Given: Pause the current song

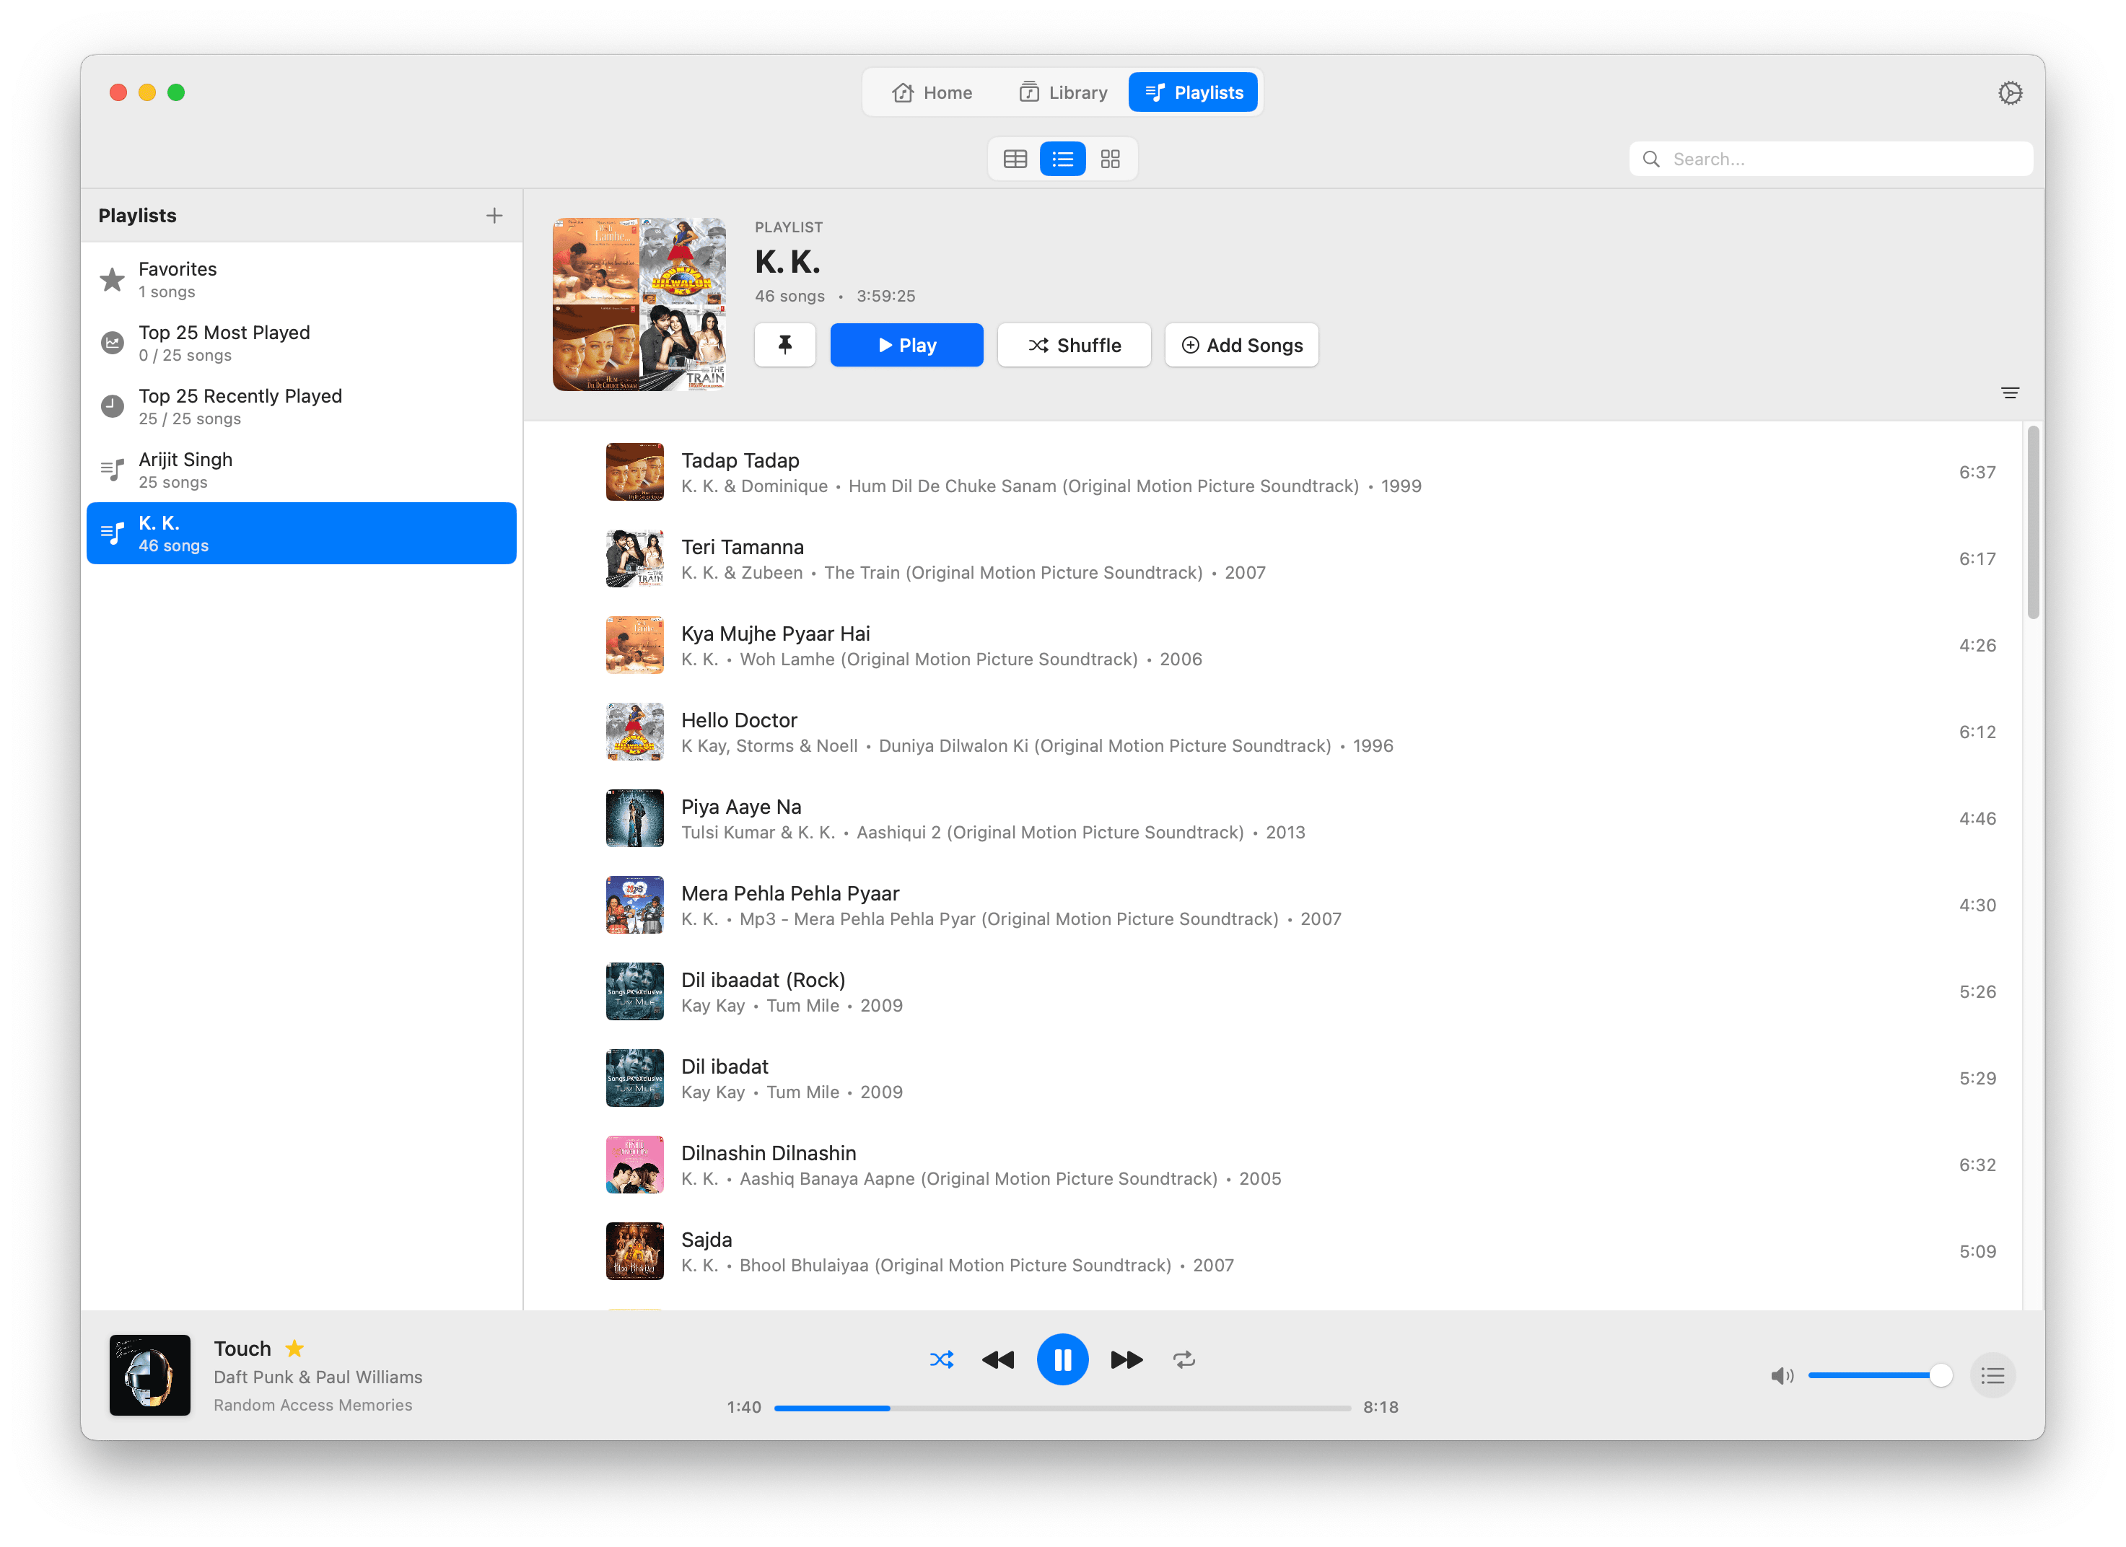Looking at the screenshot, I should click(1062, 1359).
